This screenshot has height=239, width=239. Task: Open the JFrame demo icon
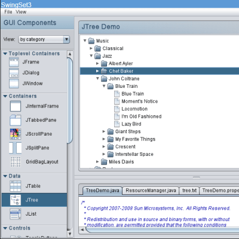14,62
